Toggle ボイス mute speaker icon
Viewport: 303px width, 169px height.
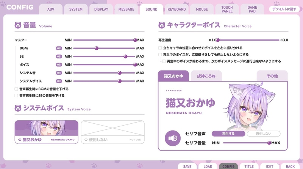click(x=59, y=65)
